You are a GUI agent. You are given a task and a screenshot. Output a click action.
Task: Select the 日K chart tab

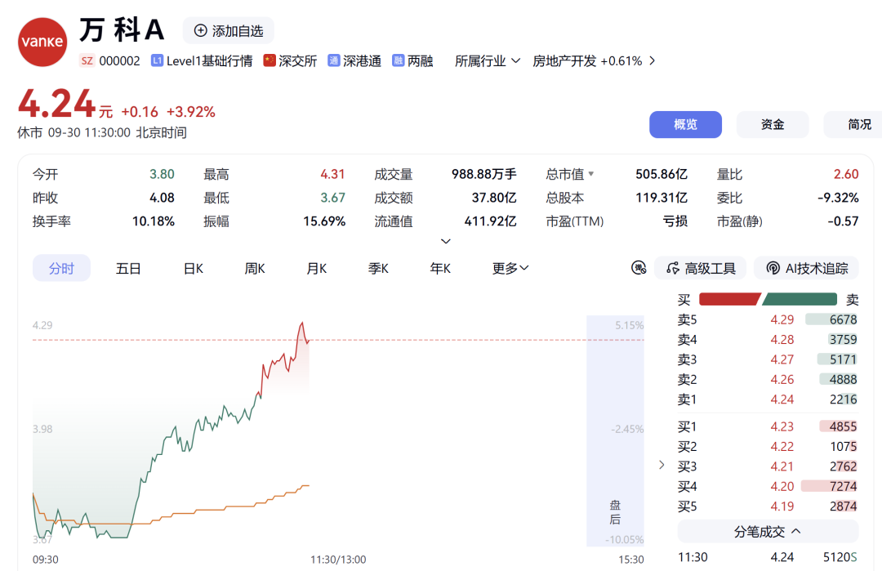tap(193, 268)
